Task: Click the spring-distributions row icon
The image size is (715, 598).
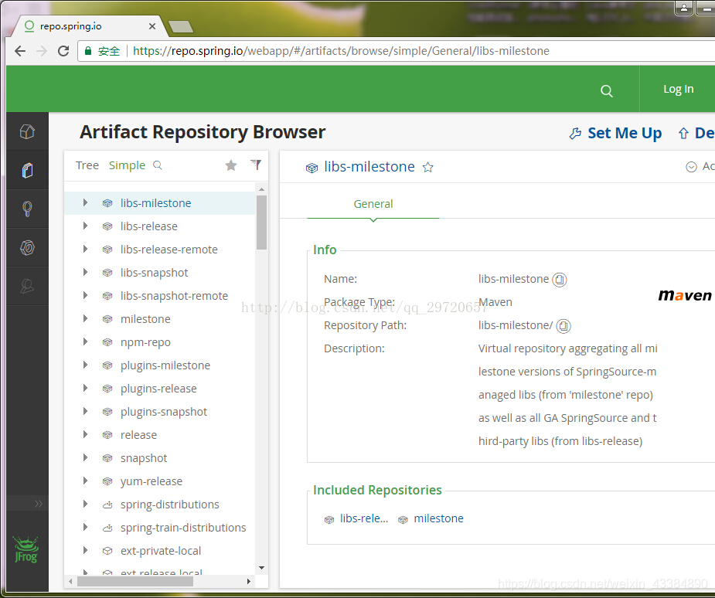Action: click(107, 505)
